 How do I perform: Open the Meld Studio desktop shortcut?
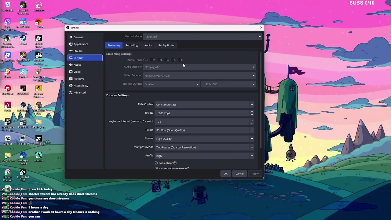pos(23,23)
